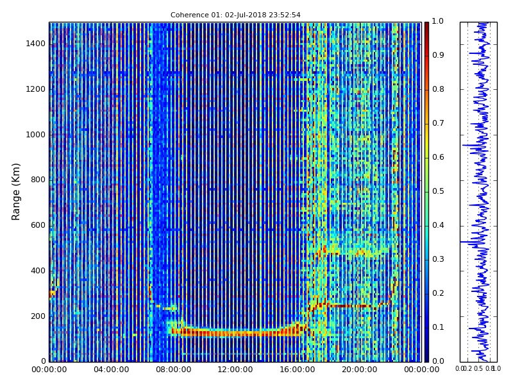Viewport: 513px width, 385px height.
Task: Click the colorbar 1.0 tick label
Action: point(438,21)
